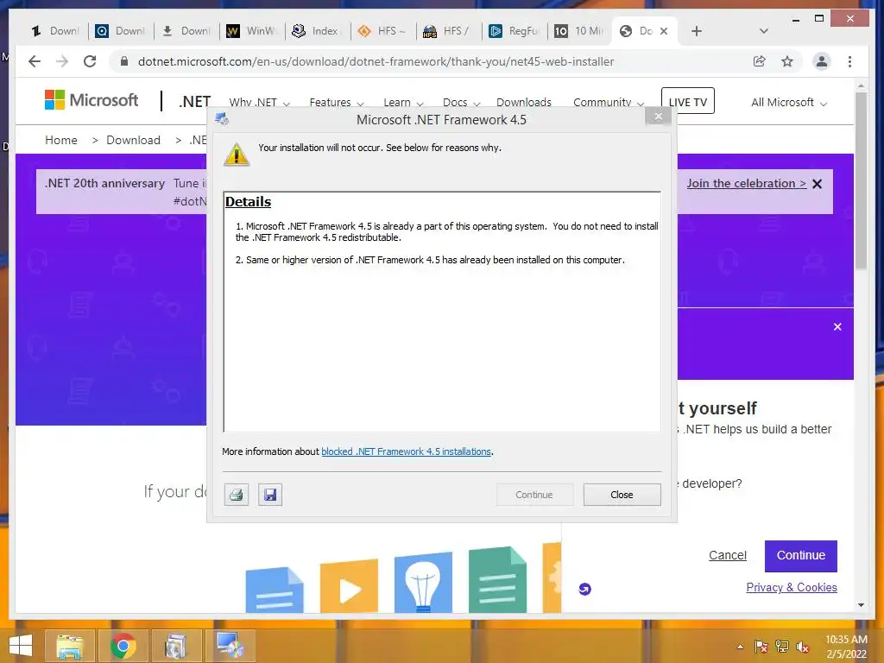
Task: Dismiss the .NET 20th anniversary banner
Action: pos(817,184)
